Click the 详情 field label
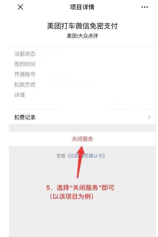 pos(19,95)
